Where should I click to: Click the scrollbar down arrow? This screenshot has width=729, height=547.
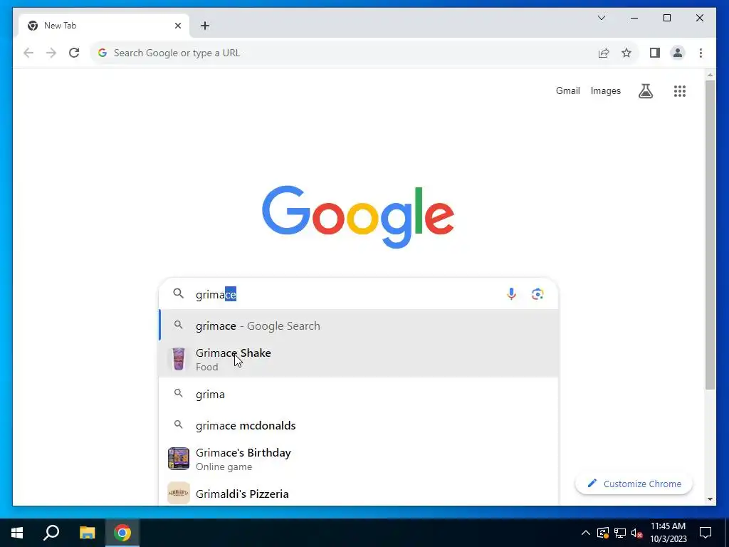click(710, 499)
